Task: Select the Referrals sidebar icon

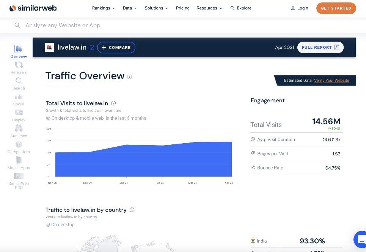Action: tap(19, 65)
